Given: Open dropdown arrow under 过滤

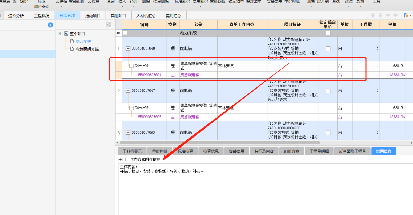Looking at the screenshot, I should click(x=348, y=6).
